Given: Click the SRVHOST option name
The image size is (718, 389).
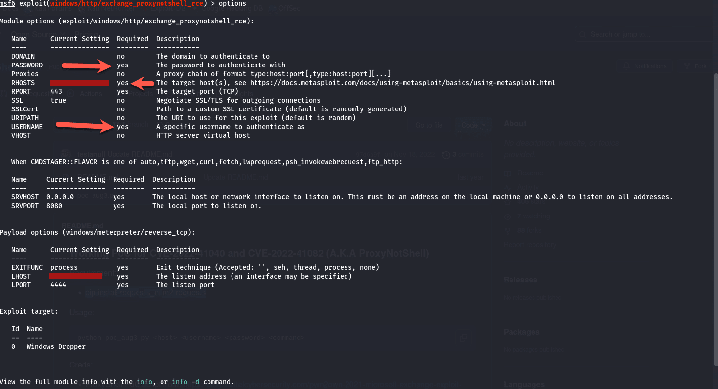Looking at the screenshot, I should [x=25, y=197].
